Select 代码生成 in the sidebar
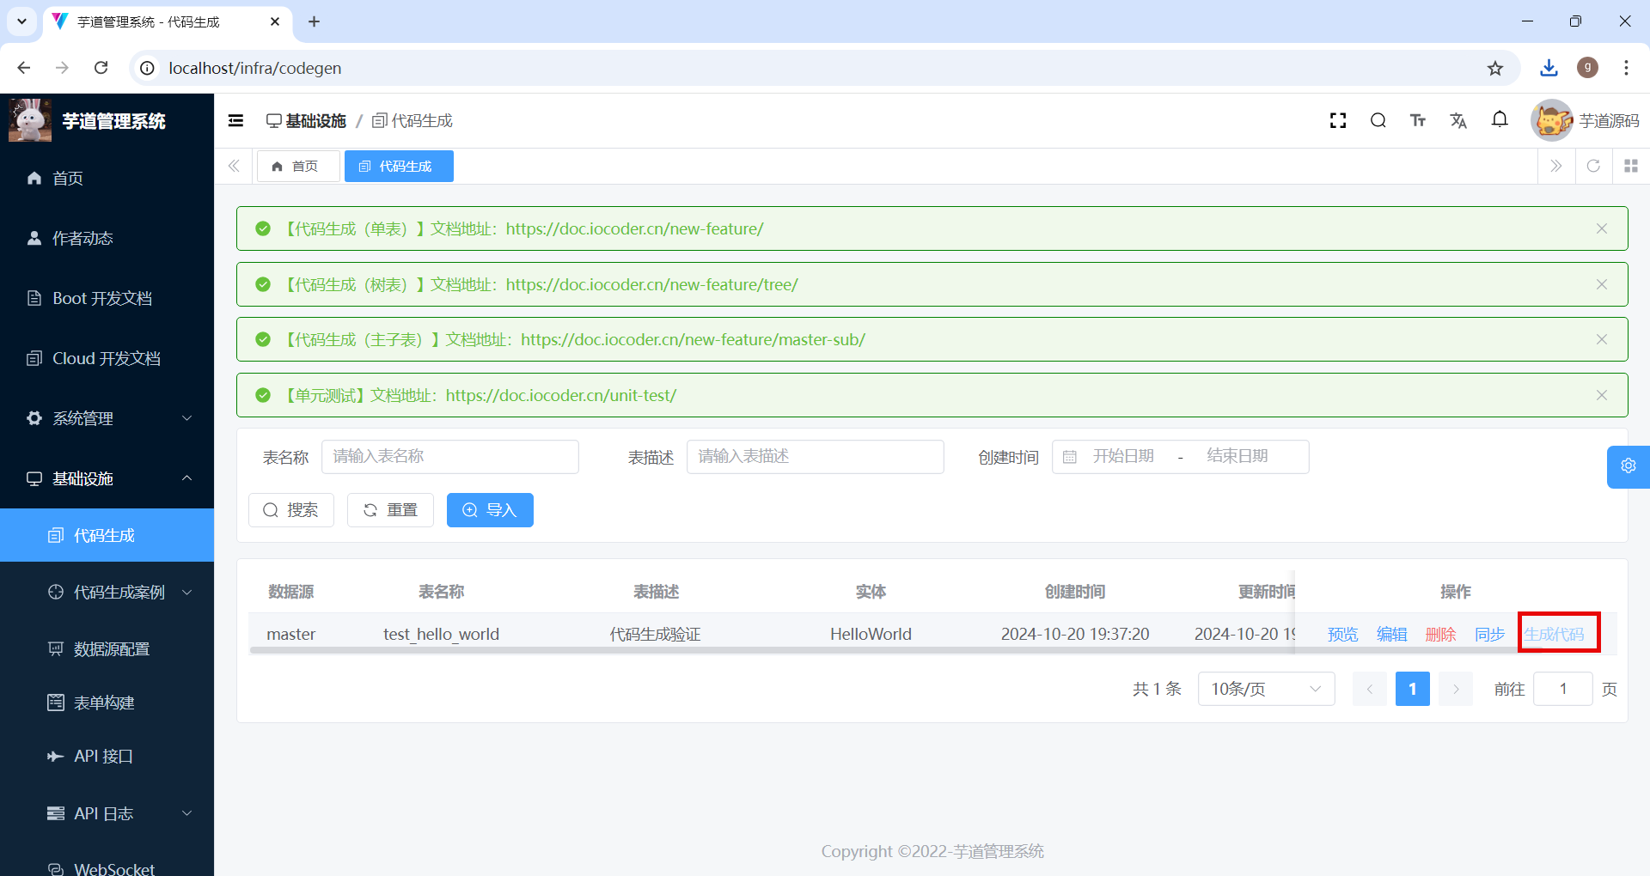 tap(107, 535)
